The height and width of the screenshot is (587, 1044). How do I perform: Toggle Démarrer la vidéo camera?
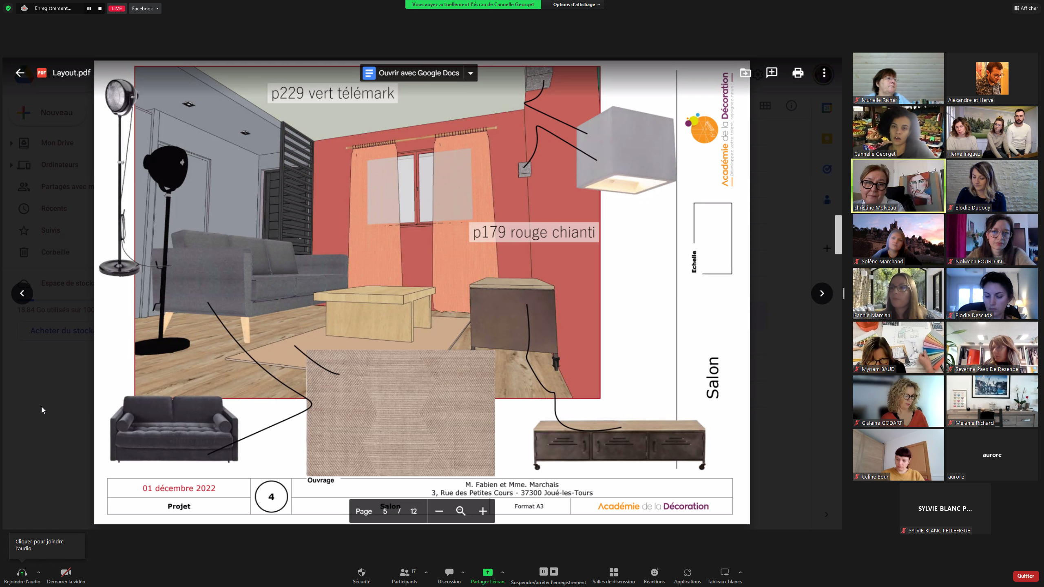pyautogui.click(x=66, y=575)
